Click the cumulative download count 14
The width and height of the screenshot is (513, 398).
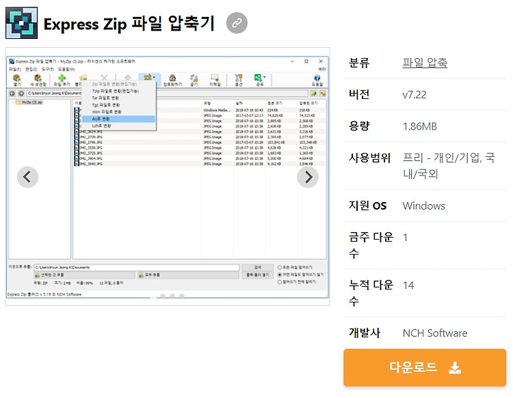(408, 285)
